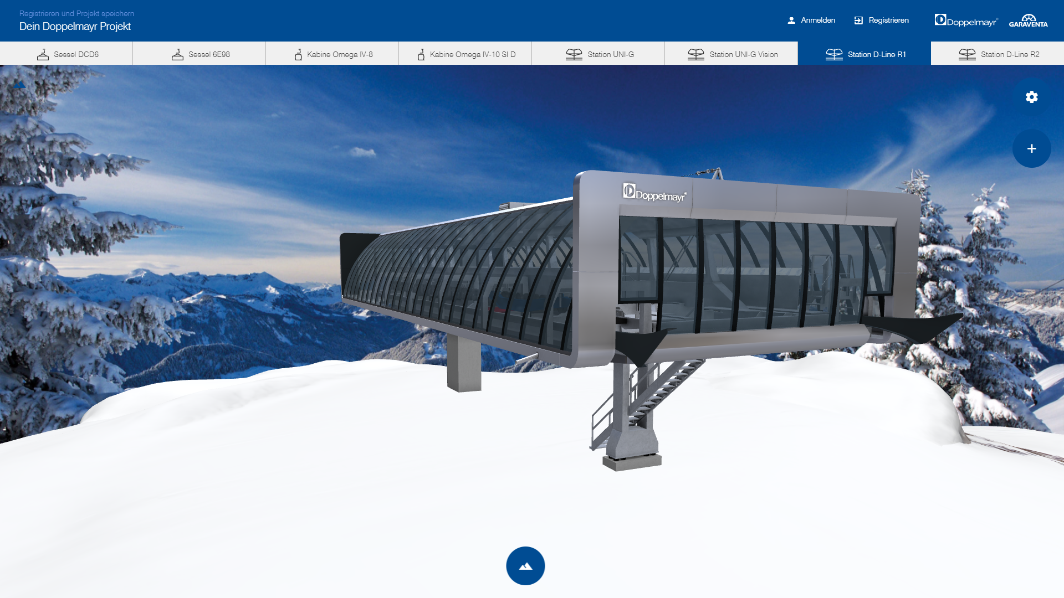Viewport: 1064px width, 598px height.
Task: Switch to the Sessel 6E98 tab
Action: (x=199, y=54)
